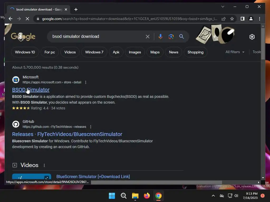Close the bsod simulator download tab
This screenshot has width=270, height=202.
[x=66, y=9]
